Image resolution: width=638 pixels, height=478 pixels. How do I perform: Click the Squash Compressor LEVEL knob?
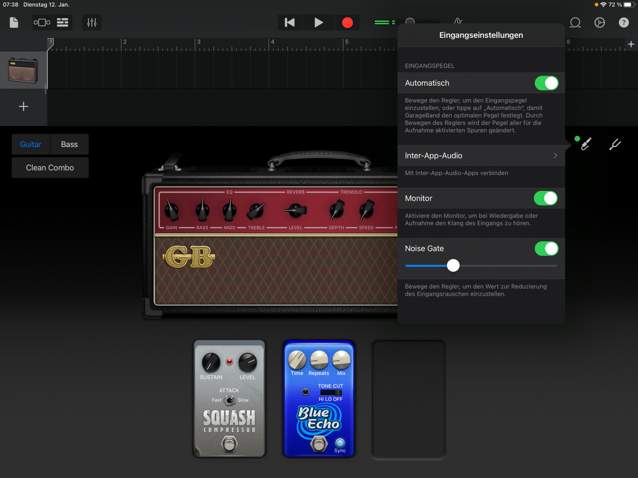[247, 362]
